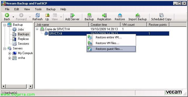Image resolution: width=188 pixels, height=97 pixels.
Task: Choose Restore guest files... from context menu
Action: [x=111, y=49]
